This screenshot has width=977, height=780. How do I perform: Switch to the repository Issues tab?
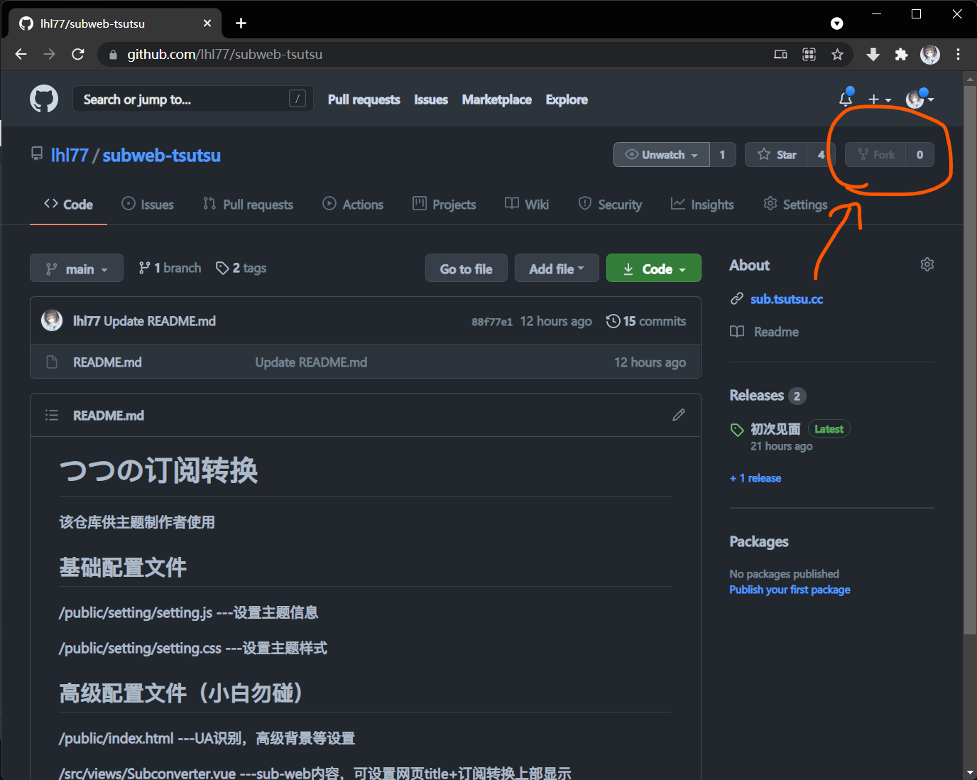(148, 205)
